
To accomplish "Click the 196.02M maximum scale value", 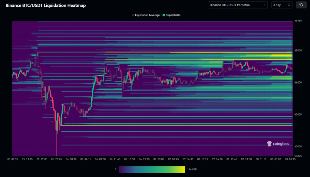I will pyautogui.click(x=192, y=169).
